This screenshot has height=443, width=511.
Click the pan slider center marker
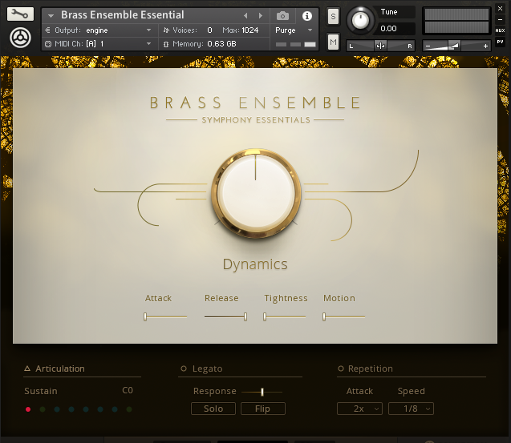tap(380, 46)
